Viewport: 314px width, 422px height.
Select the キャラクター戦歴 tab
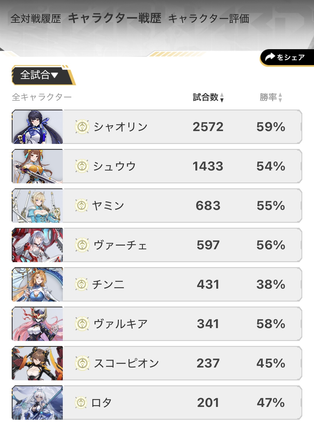pyautogui.click(x=115, y=18)
